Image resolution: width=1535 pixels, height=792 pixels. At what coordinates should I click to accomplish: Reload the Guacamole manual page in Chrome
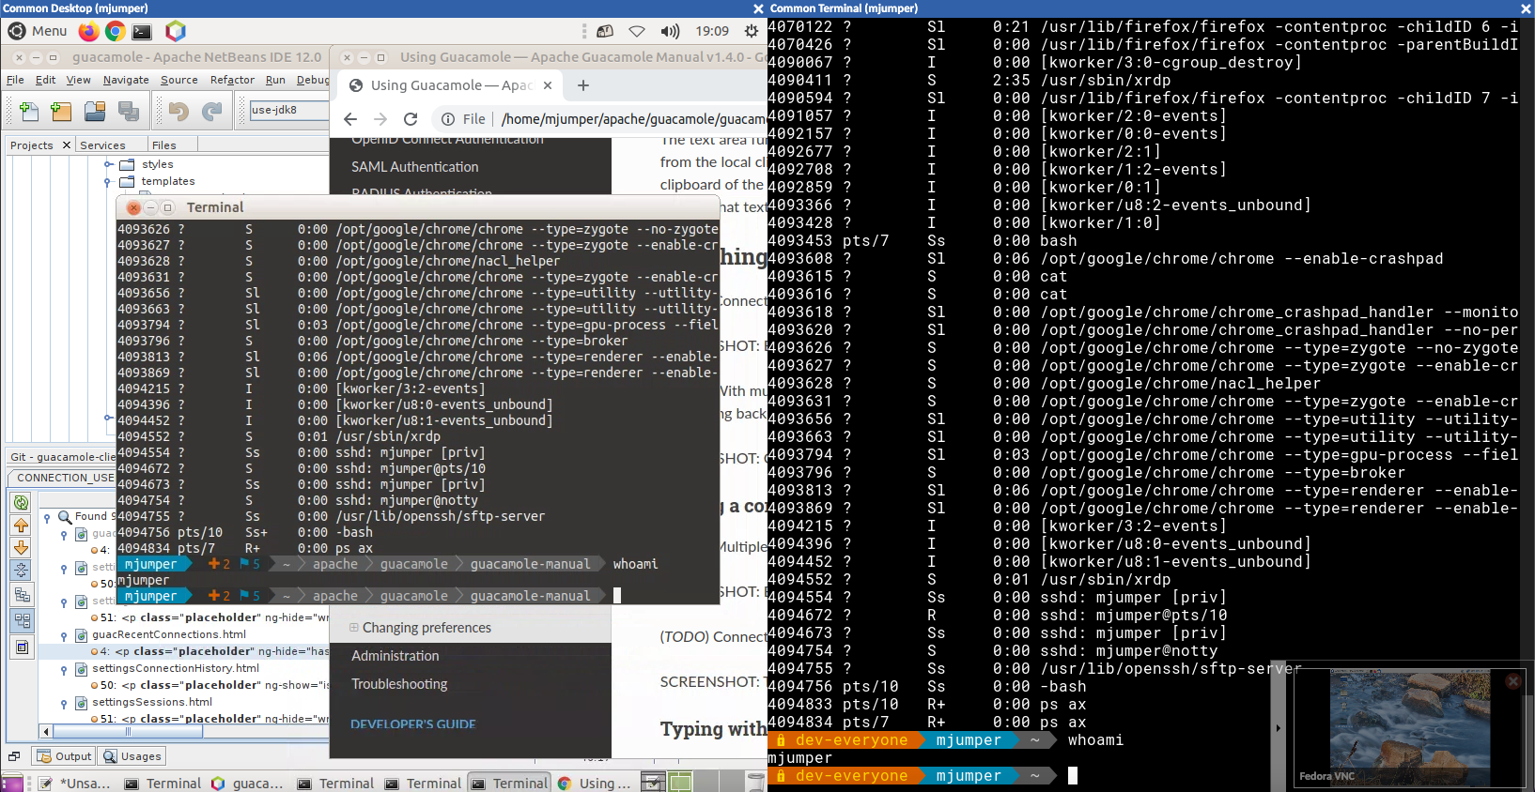tap(411, 119)
